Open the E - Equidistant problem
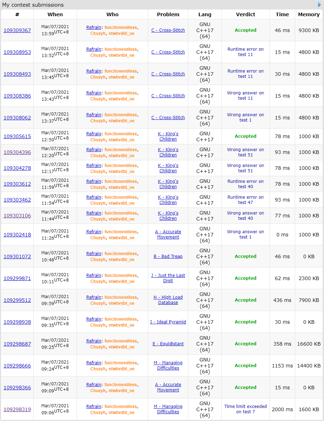 point(168,343)
